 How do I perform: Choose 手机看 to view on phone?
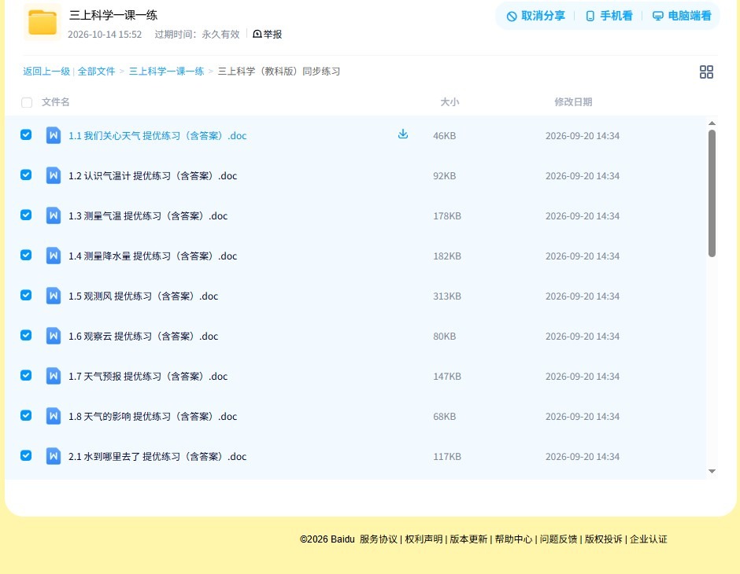609,16
